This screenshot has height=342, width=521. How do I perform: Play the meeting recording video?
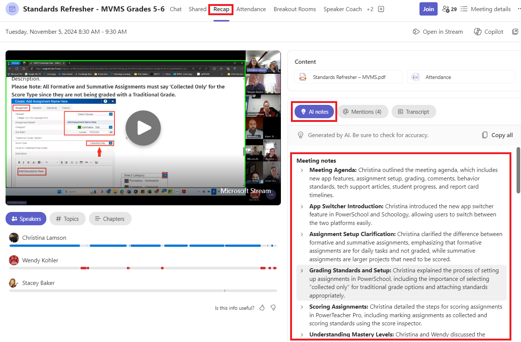click(143, 128)
